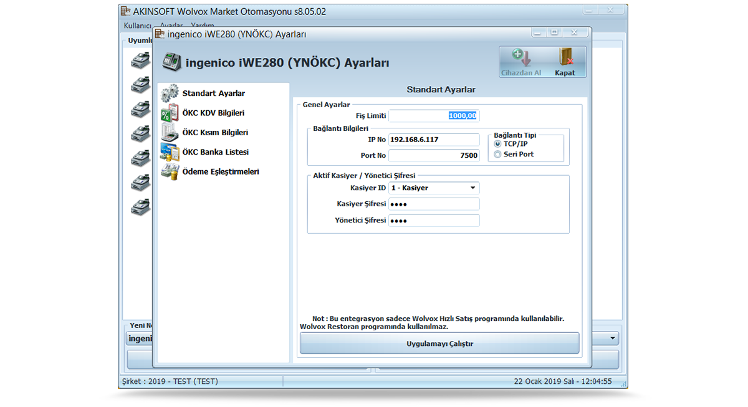Click into the Fiş Limiti field
This screenshot has height=407, width=748.
click(x=434, y=116)
